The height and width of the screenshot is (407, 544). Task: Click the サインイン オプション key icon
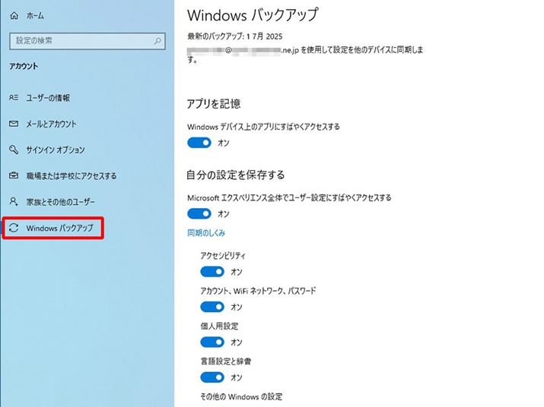pyautogui.click(x=14, y=150)
